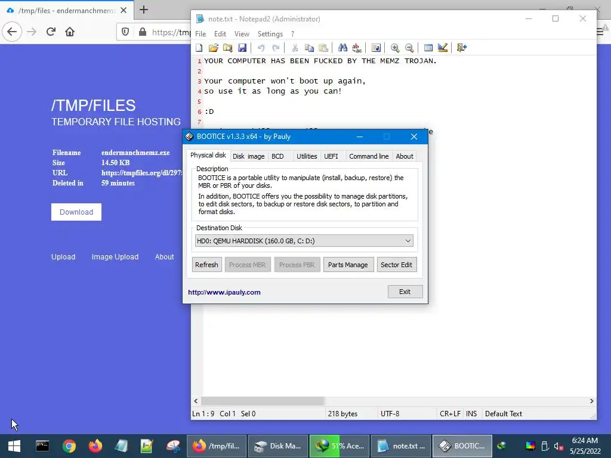Click Refresh button in BOOTICE
The width and height of the screenshot is (611, 458).
pos(206,265)
